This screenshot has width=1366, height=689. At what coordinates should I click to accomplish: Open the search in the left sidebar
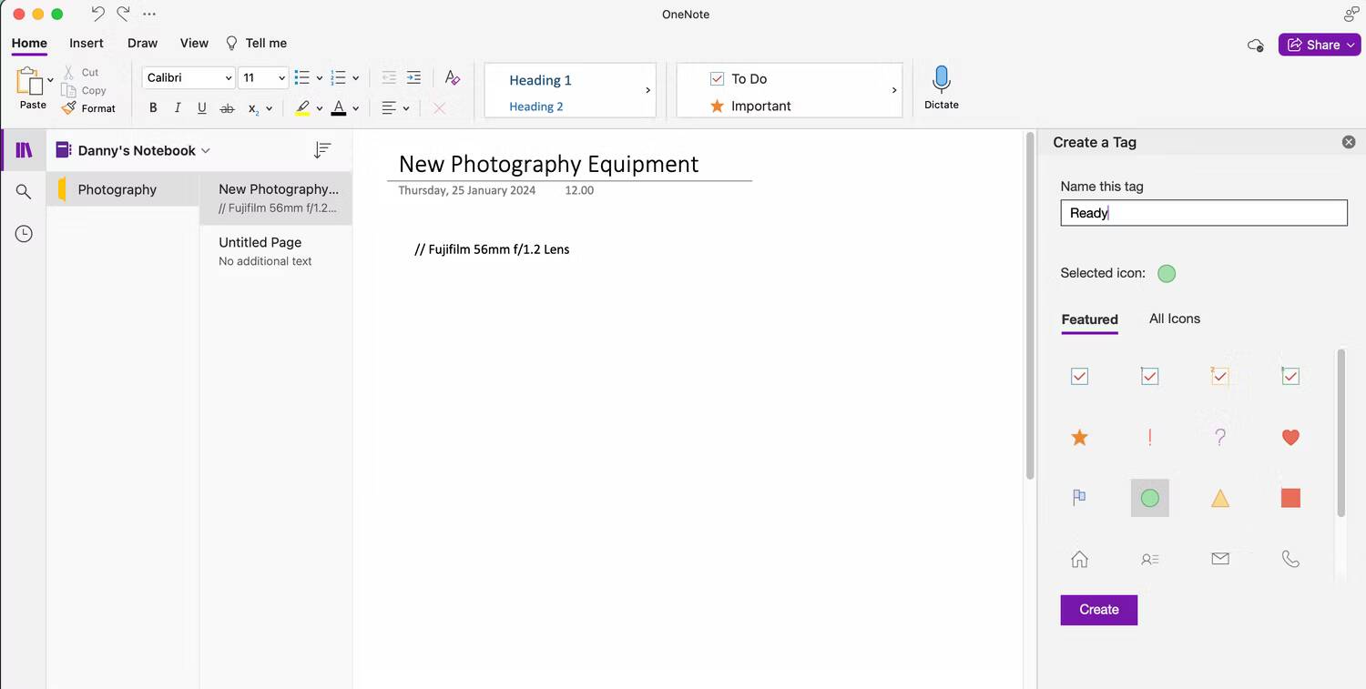coord(23,191)
